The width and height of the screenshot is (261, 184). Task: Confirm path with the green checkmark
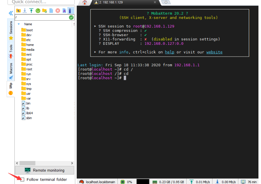coord(71,17)
